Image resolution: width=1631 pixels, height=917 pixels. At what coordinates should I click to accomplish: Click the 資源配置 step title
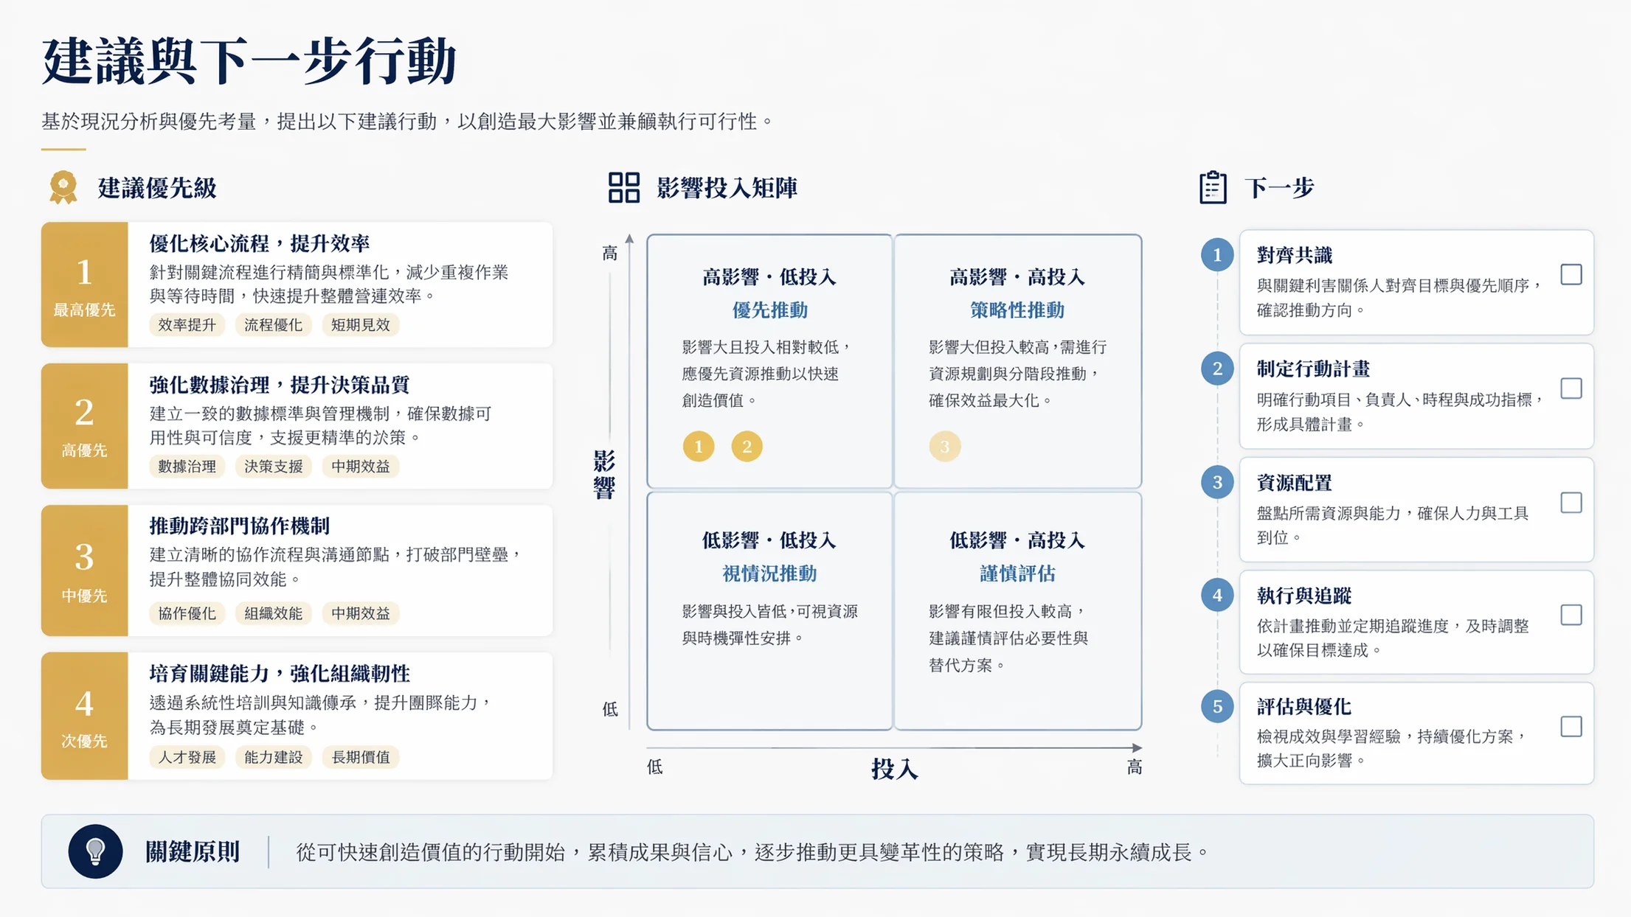coord(1295,483)
